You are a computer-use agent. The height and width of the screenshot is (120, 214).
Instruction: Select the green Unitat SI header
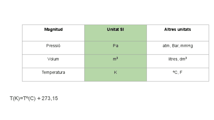(115, 29)
